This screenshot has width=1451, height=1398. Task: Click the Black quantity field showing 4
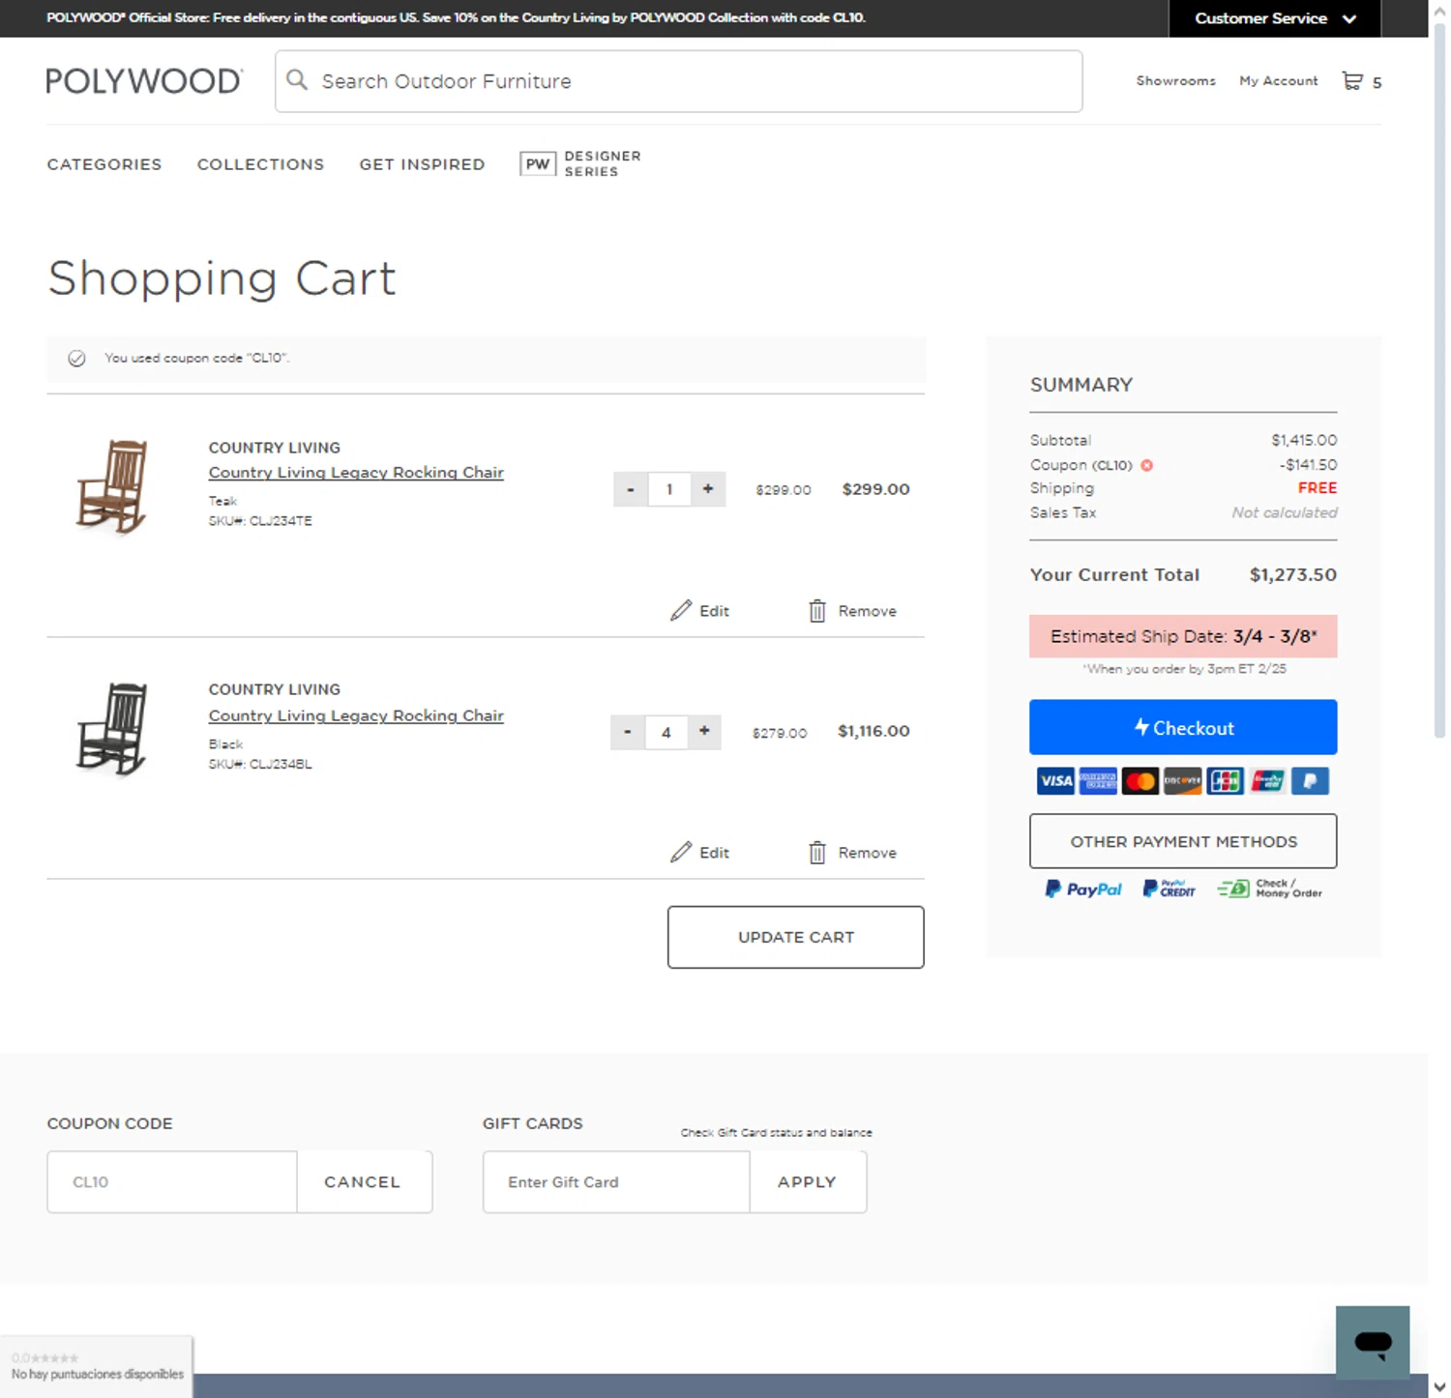coord(666,732)
